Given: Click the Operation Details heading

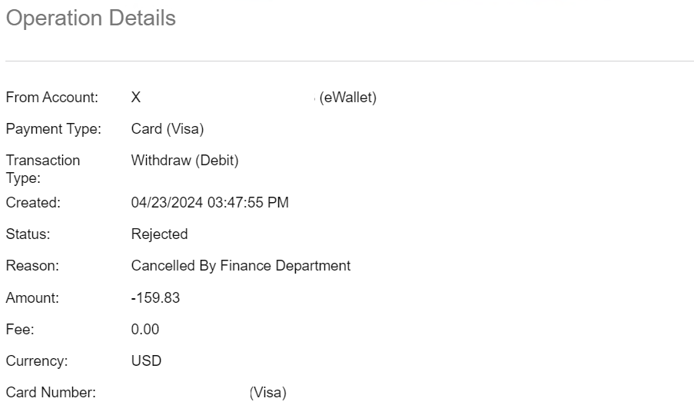Looking at the screenshot, I should [x=91, y=18].
